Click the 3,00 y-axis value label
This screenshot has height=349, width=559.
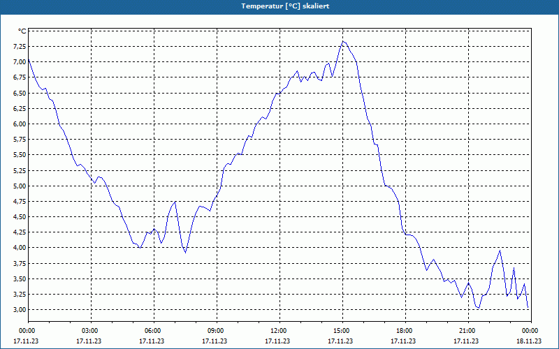[21, 309]
